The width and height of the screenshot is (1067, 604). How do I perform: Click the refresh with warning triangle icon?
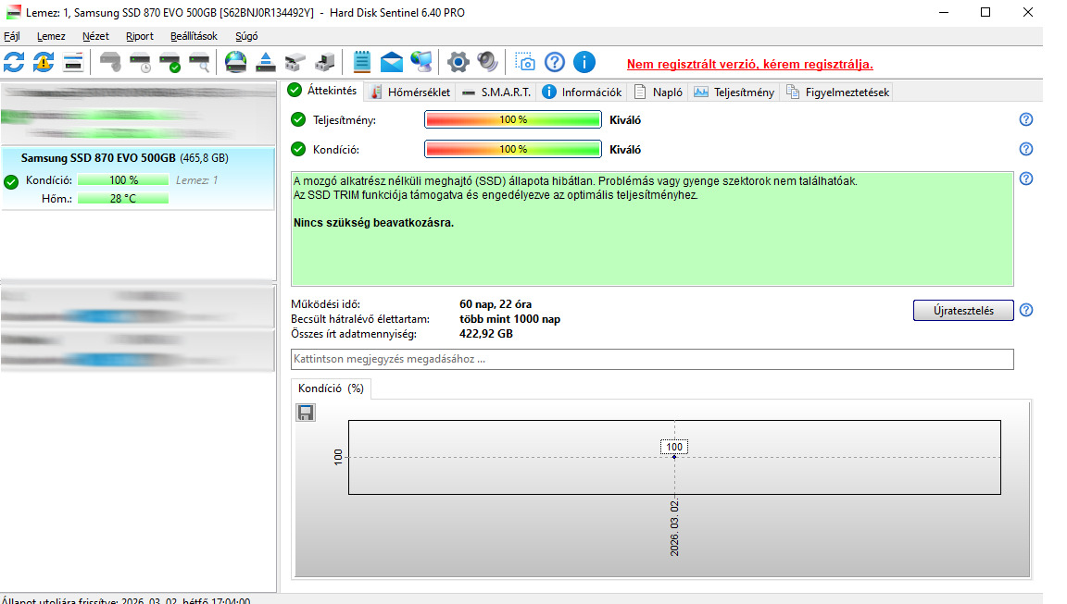44,63
